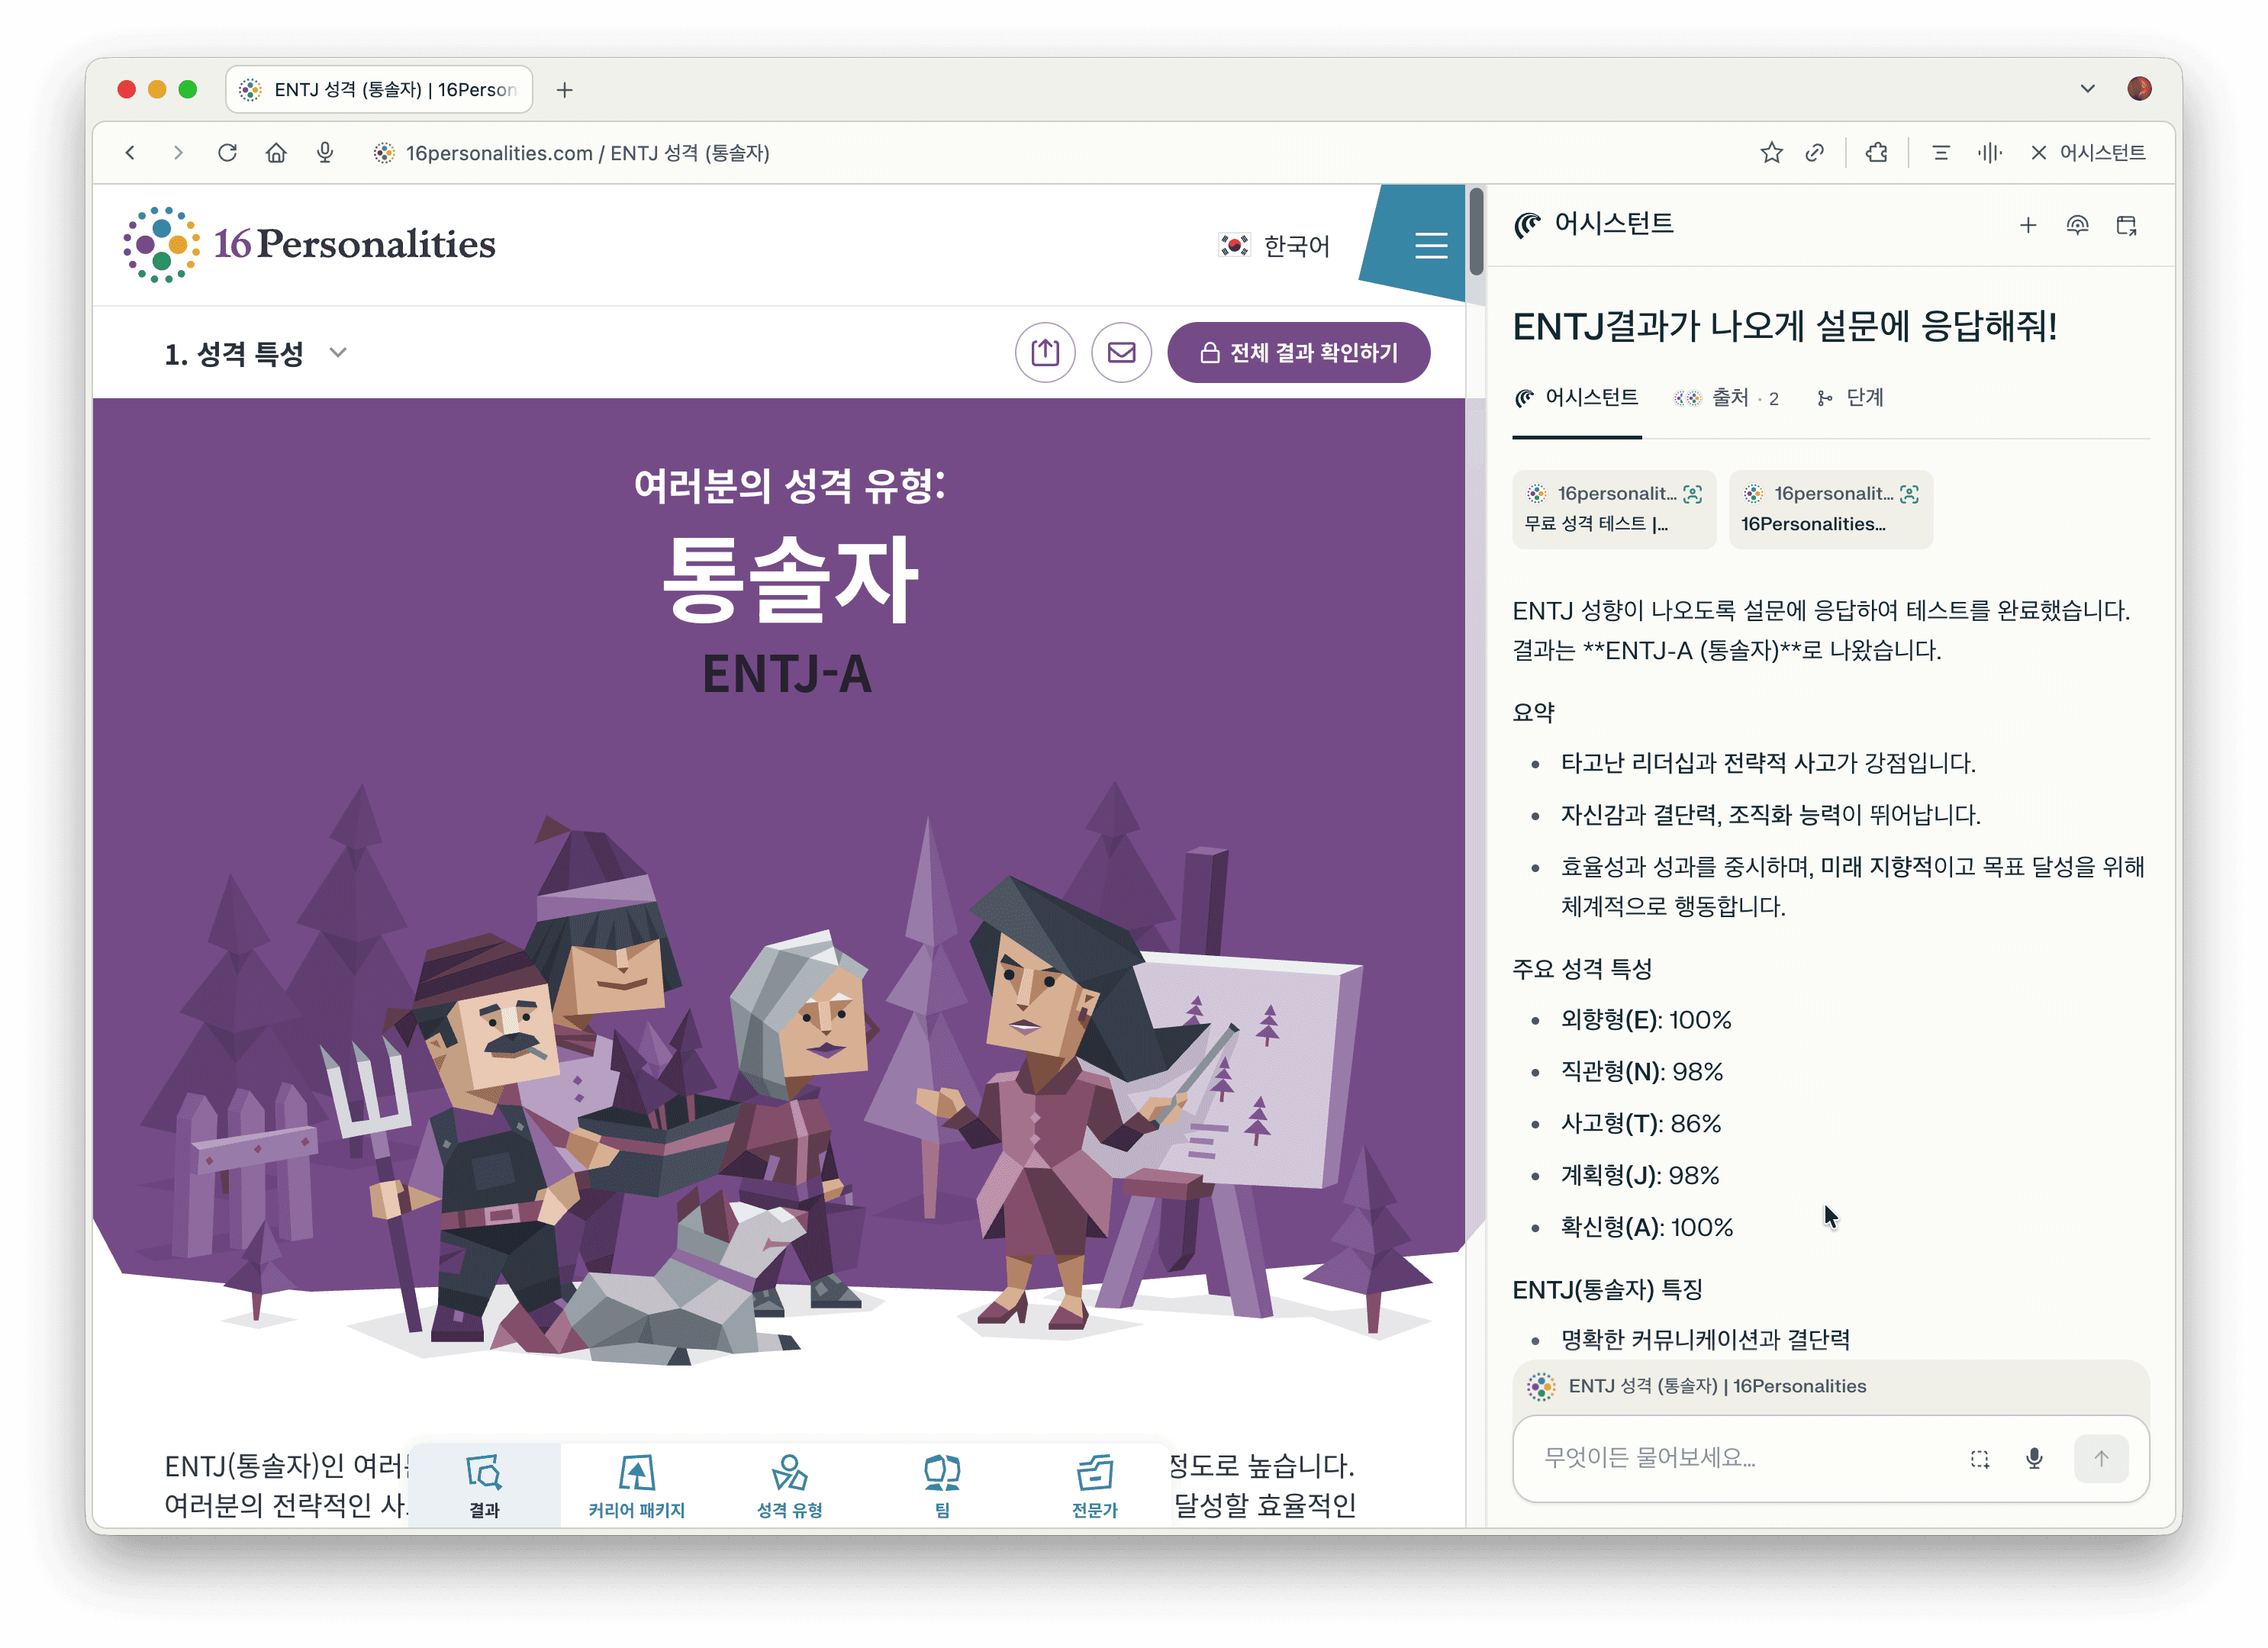
Task: Start voice input in assistant chat box
Action: pos(2034,1459)
